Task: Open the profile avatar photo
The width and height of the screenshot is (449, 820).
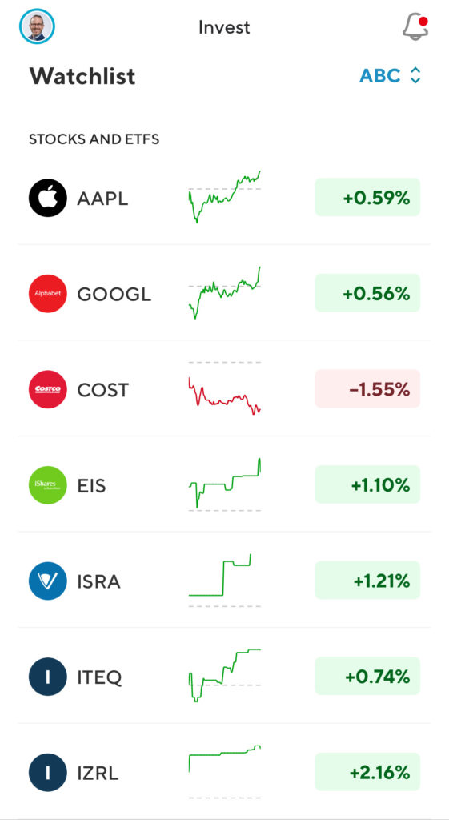Action: (x=37, y=26)
